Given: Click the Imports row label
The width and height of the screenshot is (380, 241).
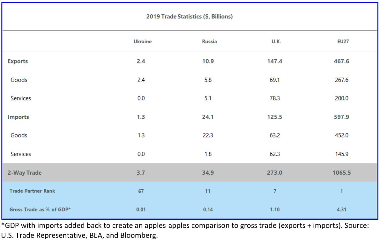Looking at the screenshot, I should click(18, 117).
